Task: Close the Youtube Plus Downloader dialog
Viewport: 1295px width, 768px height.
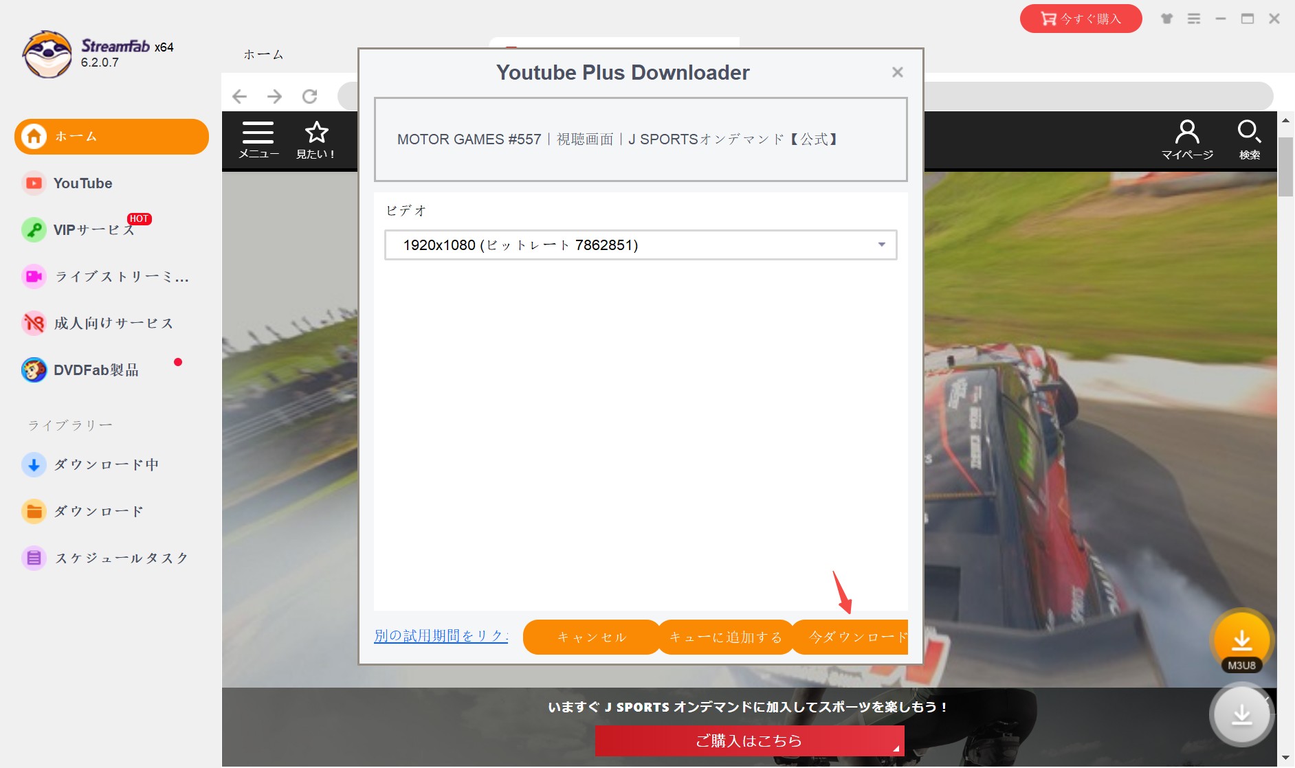Action: [x=897, y=72]
